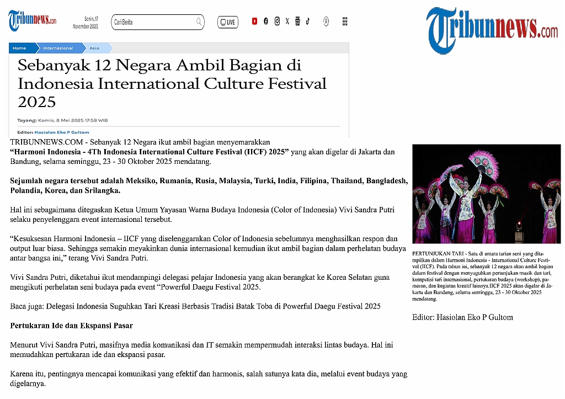Click the shop icon beside the TikTok icon
Image resolution: width=565 pixels, height=399 pixels.
(x=297, y=22)
